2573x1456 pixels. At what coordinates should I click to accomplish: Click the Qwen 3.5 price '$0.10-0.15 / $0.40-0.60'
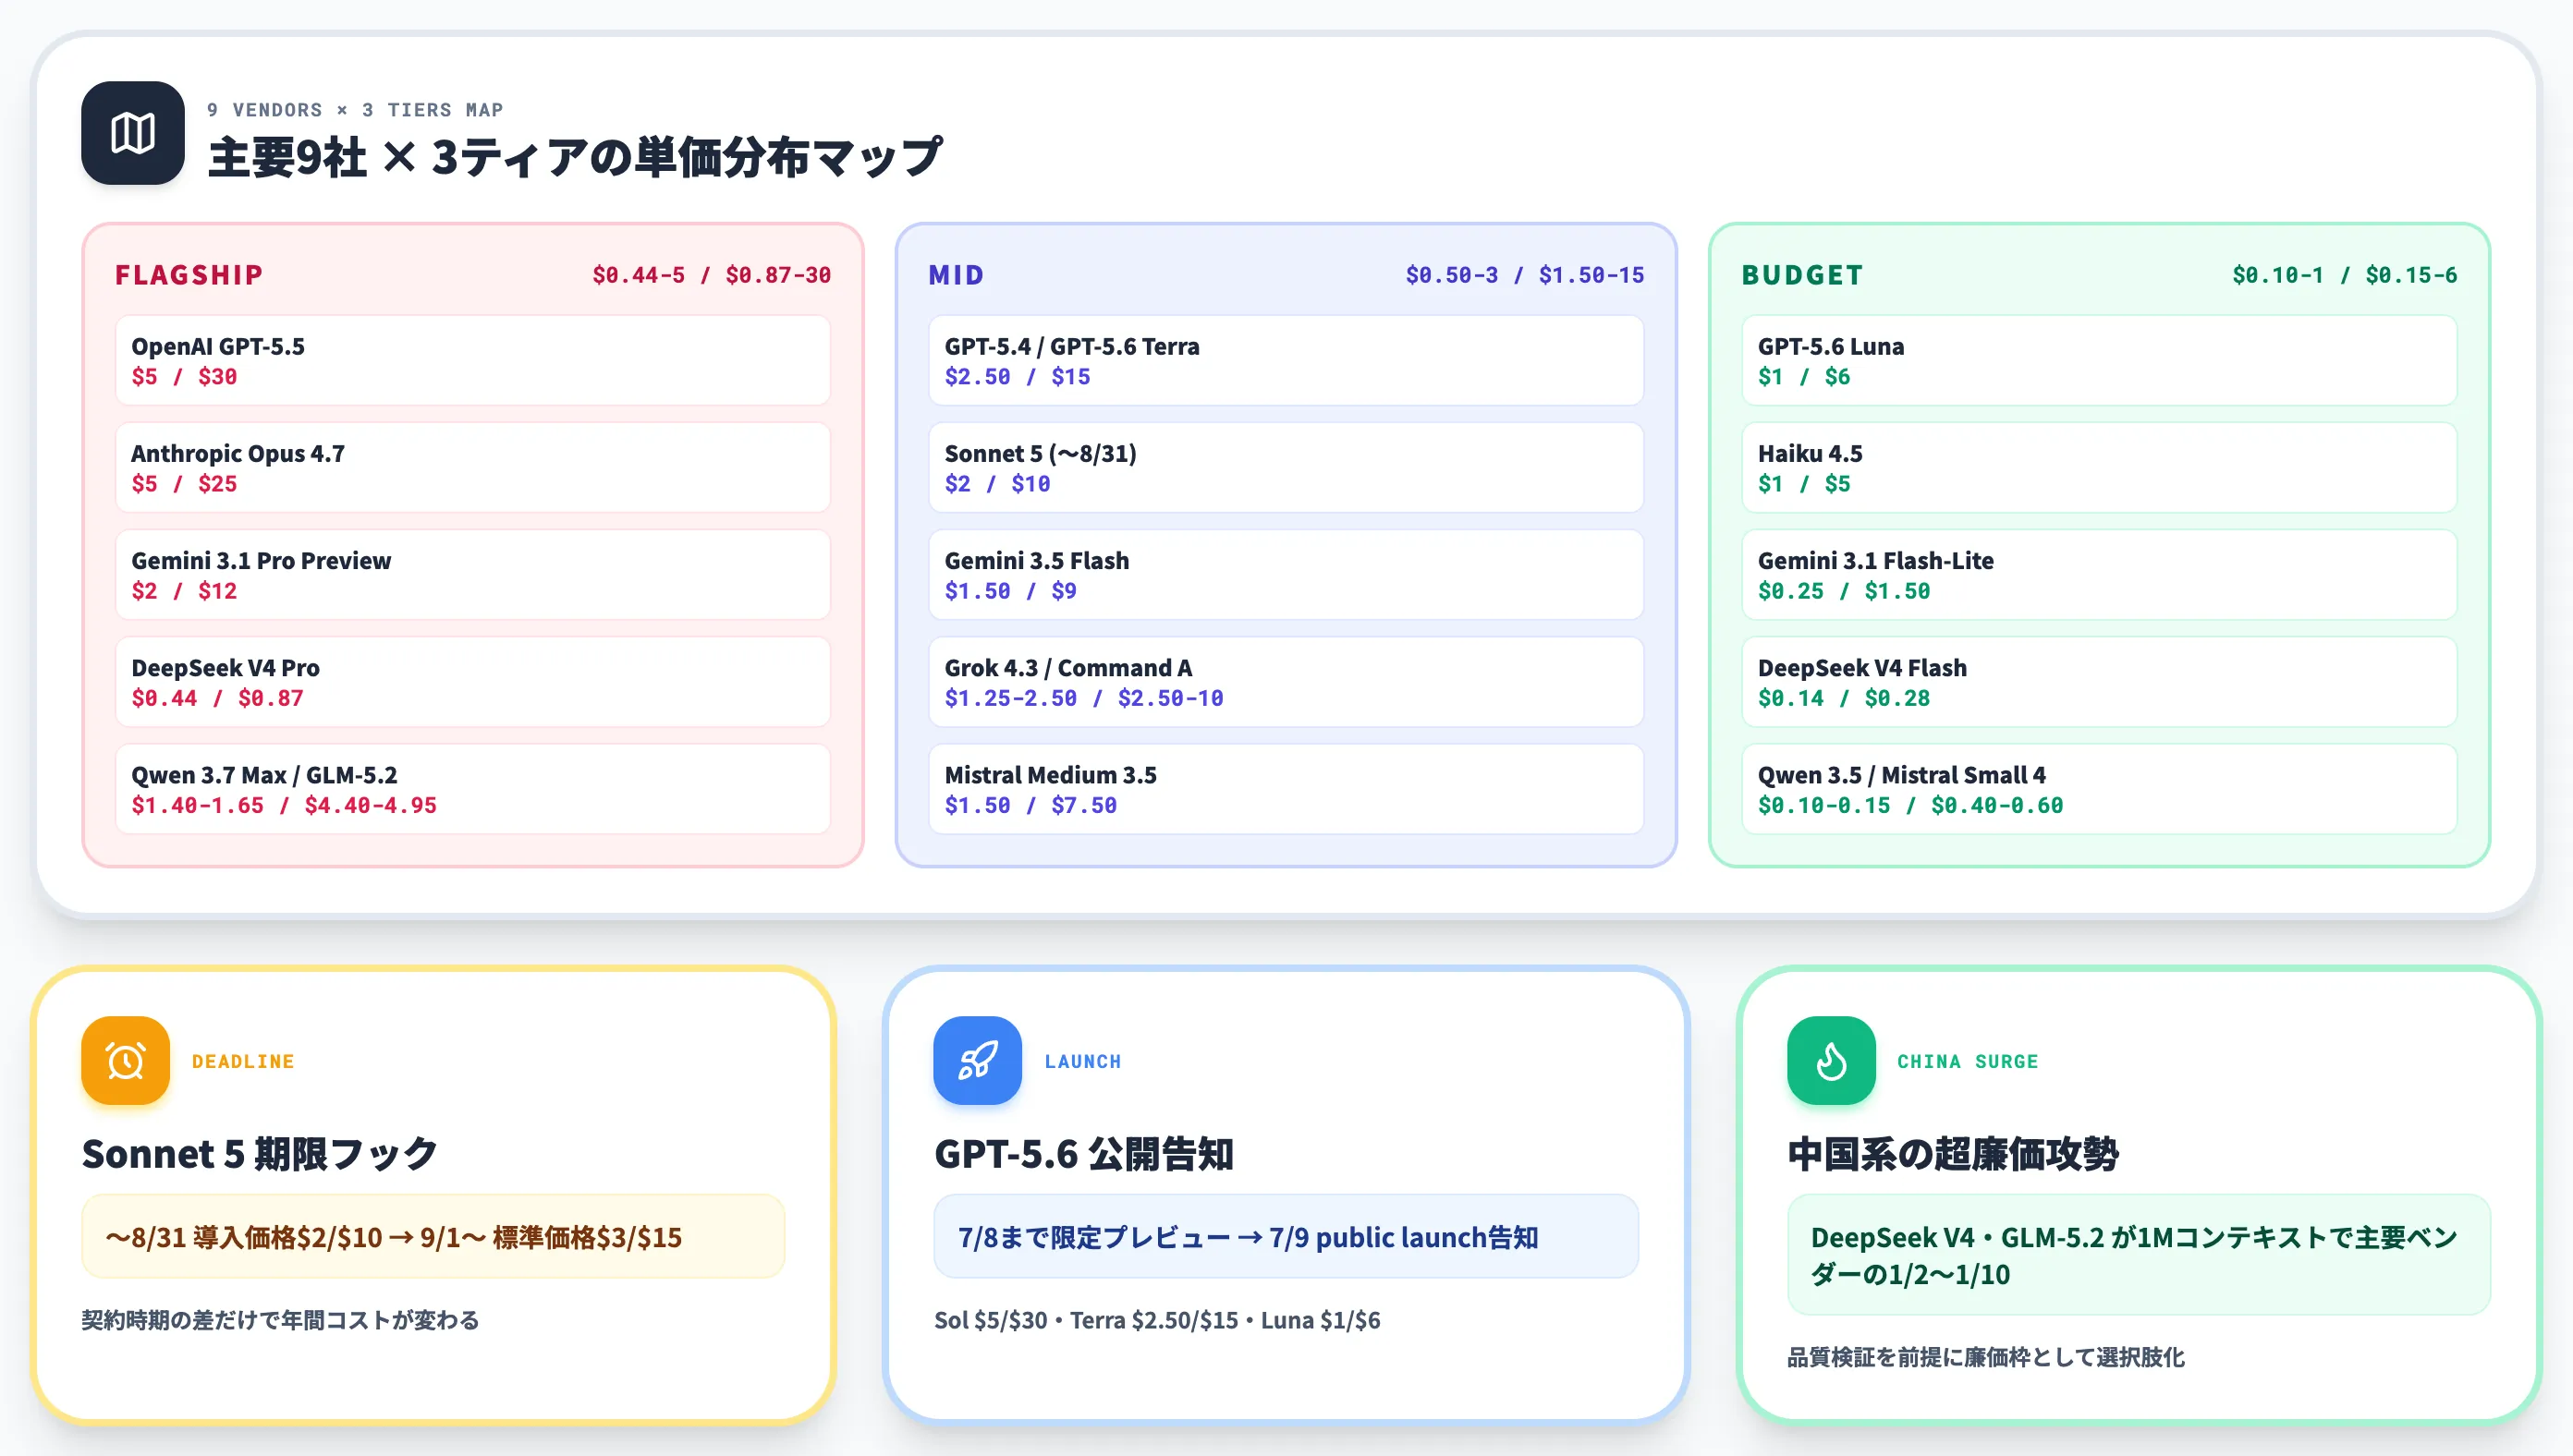tap(1910, 805)
